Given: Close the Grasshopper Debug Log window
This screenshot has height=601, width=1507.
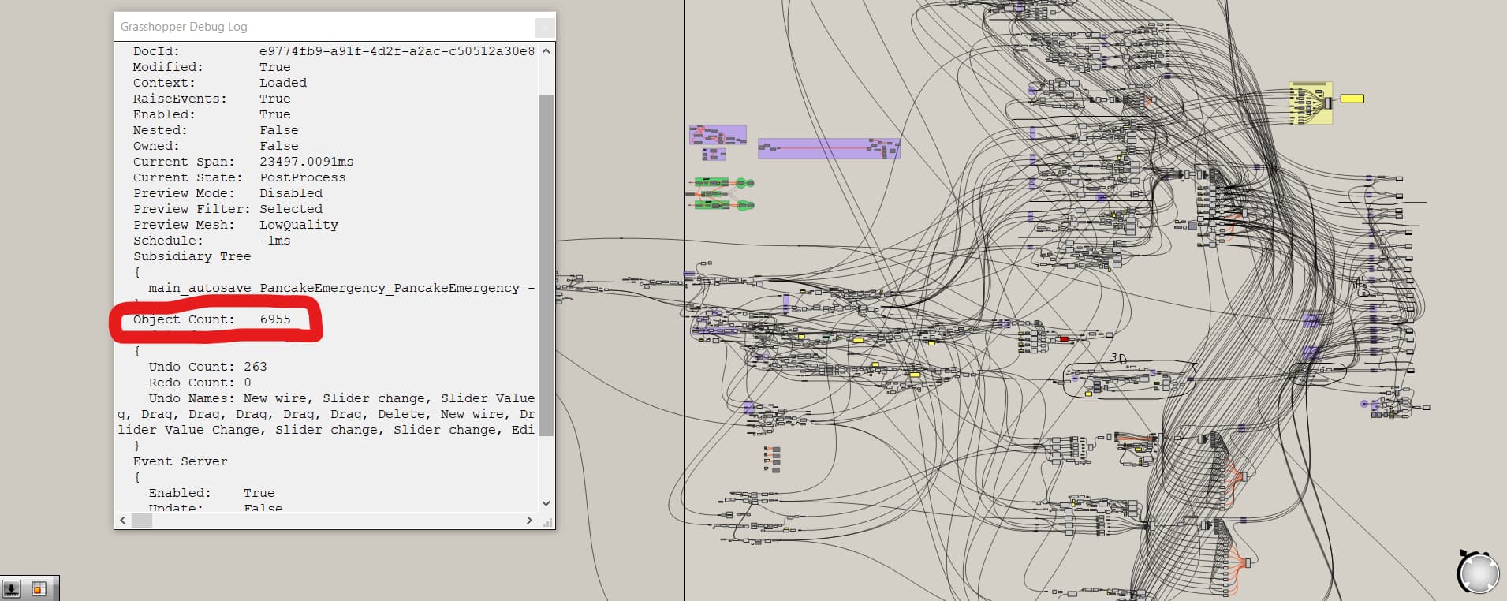Looking at the screenshot, I should coord(544,28).
